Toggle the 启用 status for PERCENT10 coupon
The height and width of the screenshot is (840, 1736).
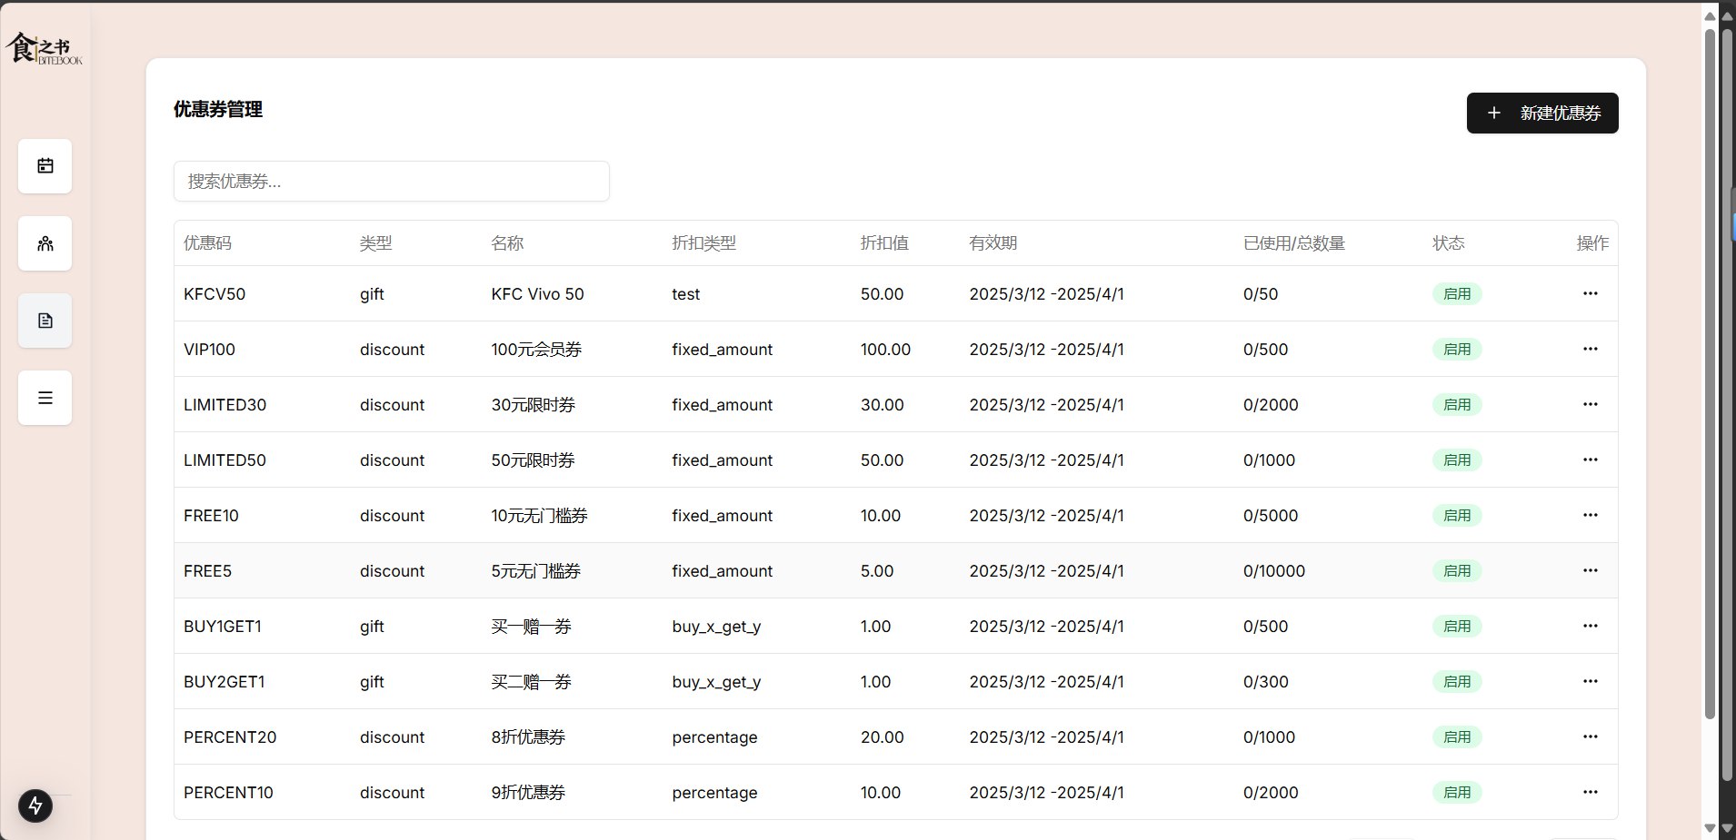(1458, 792)
